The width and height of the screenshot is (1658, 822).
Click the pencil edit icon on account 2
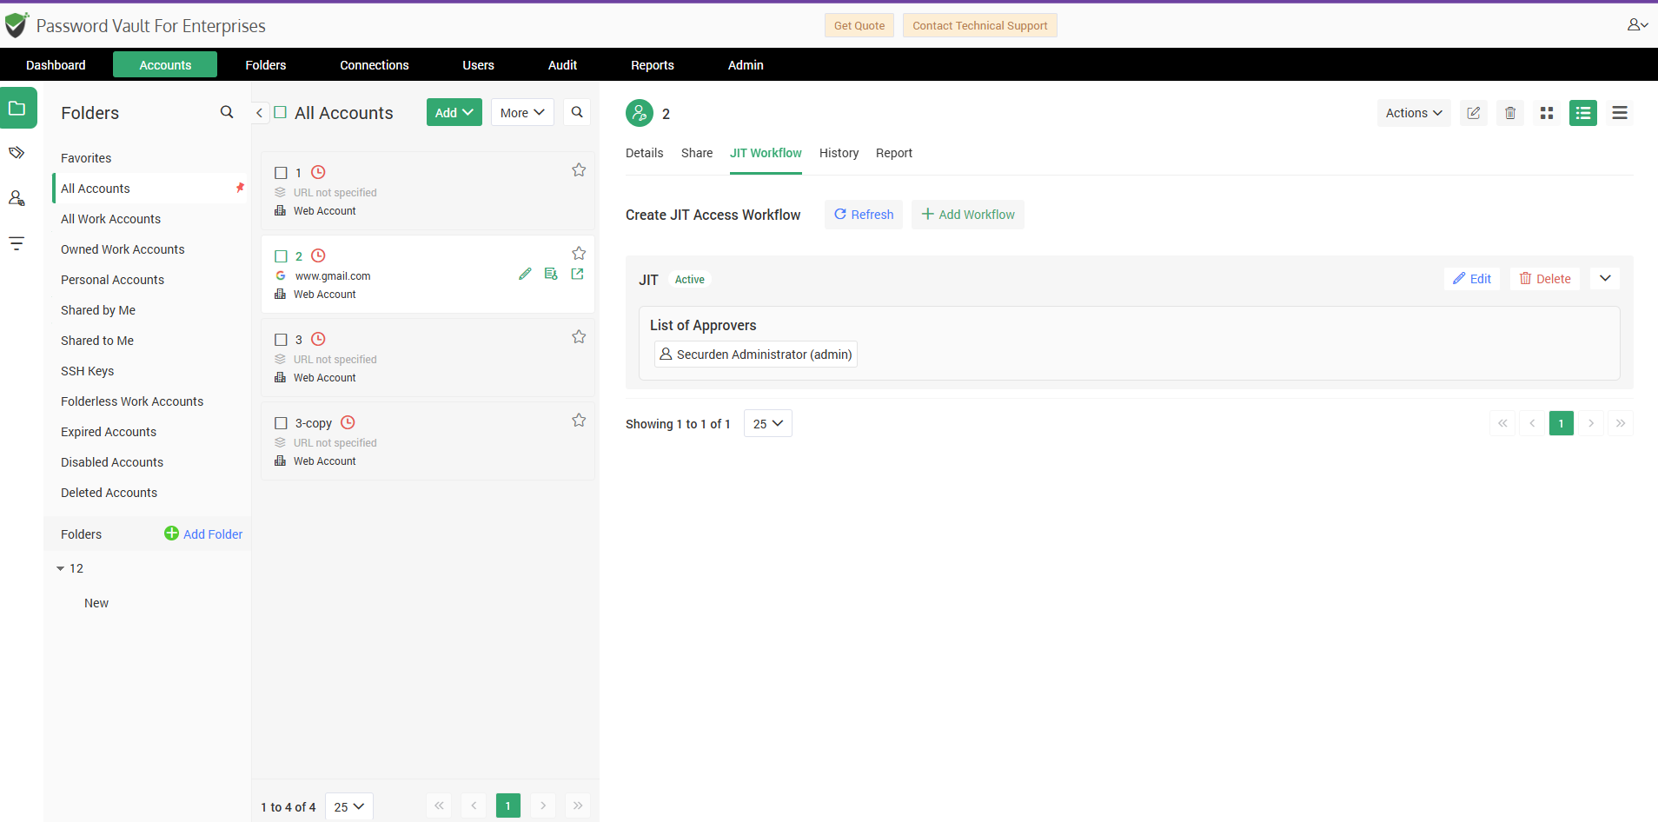pos(525,274)
